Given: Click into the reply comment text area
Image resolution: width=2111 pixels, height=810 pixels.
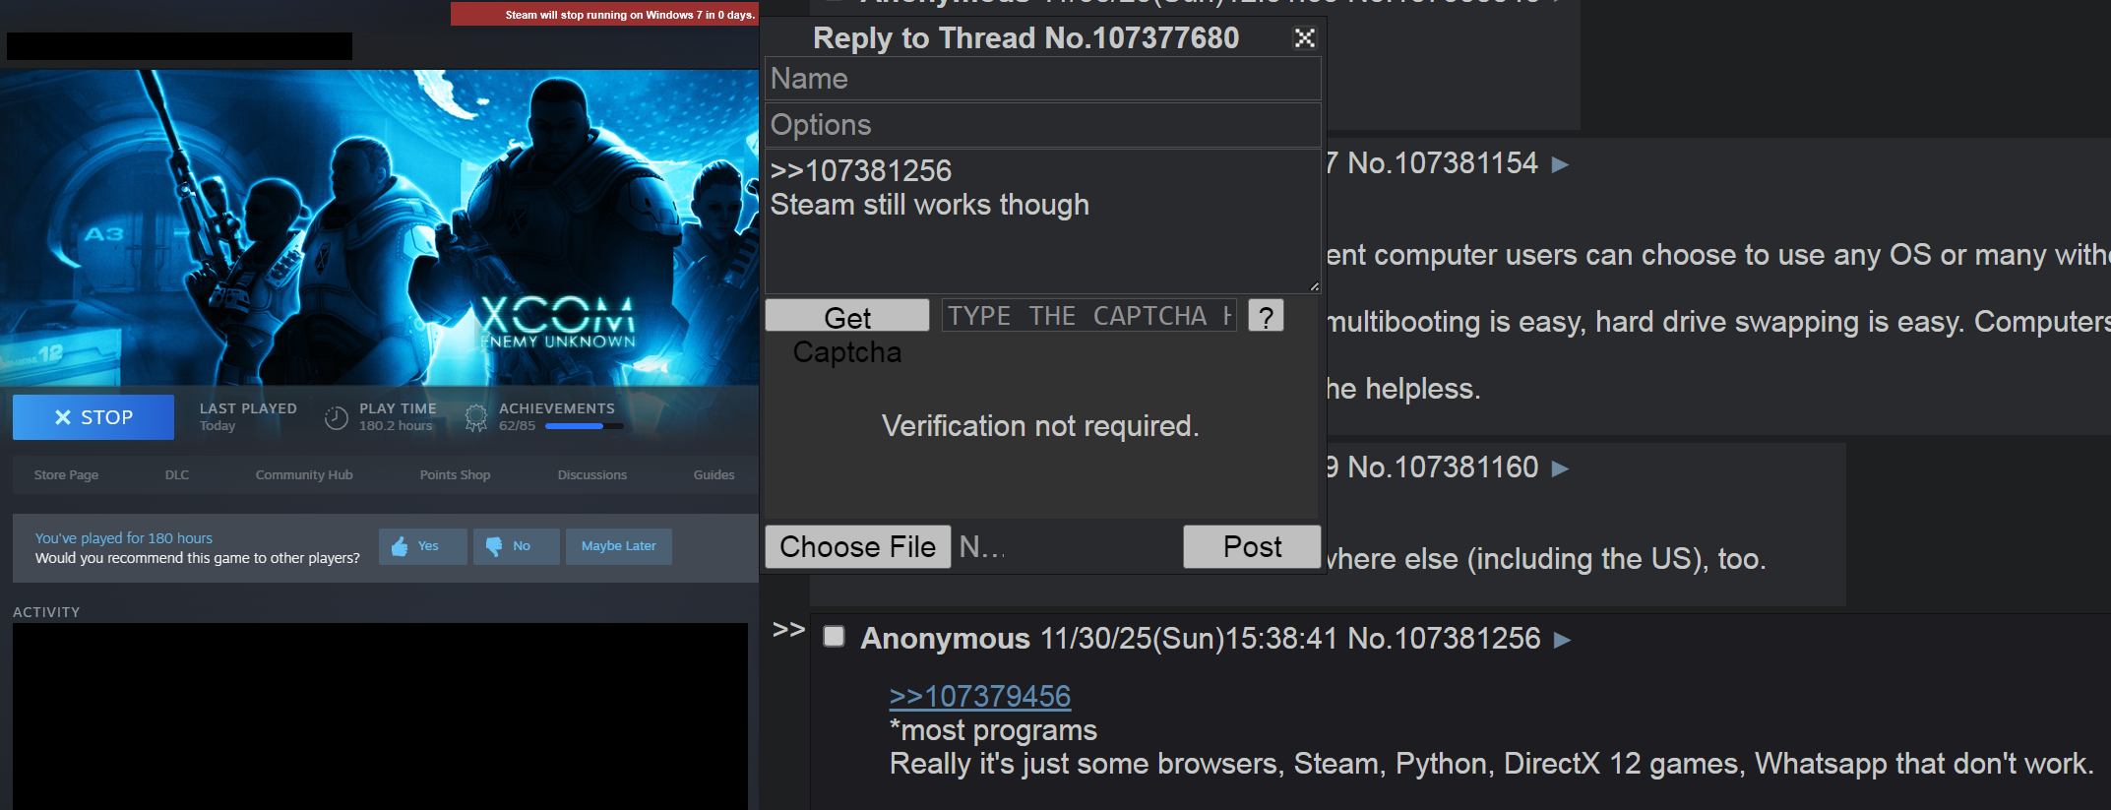Looking at the screenshot, I should point(1043,221).
